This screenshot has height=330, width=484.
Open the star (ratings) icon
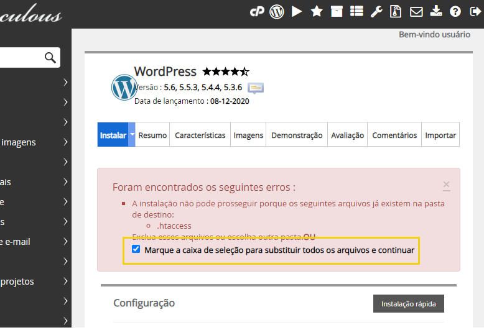click(x=317, y=12)
